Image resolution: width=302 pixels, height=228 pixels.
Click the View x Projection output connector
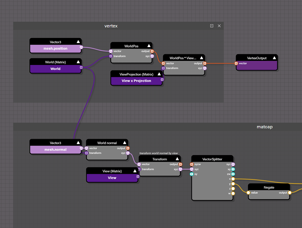point(162,79)
